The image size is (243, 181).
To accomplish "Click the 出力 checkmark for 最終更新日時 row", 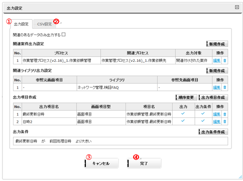I will pyautogui.click(x=183, y=114).
